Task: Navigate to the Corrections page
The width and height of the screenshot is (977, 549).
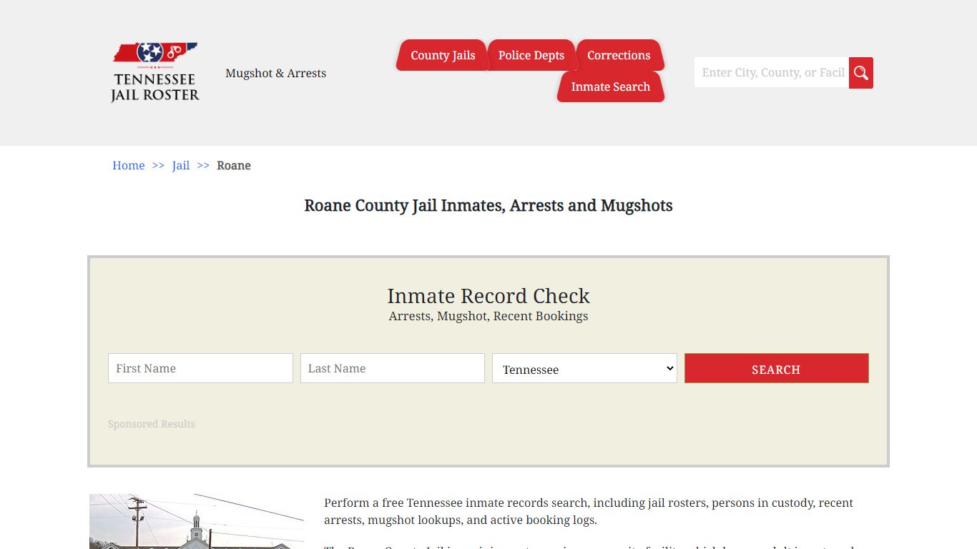Action: click(x=619, y=55)
